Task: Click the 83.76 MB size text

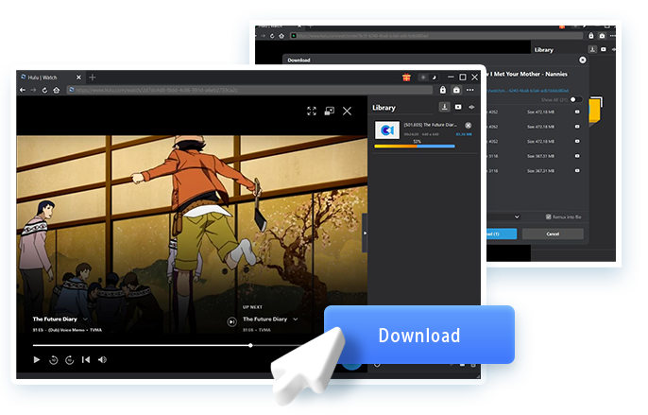Action: pos(464,134)
